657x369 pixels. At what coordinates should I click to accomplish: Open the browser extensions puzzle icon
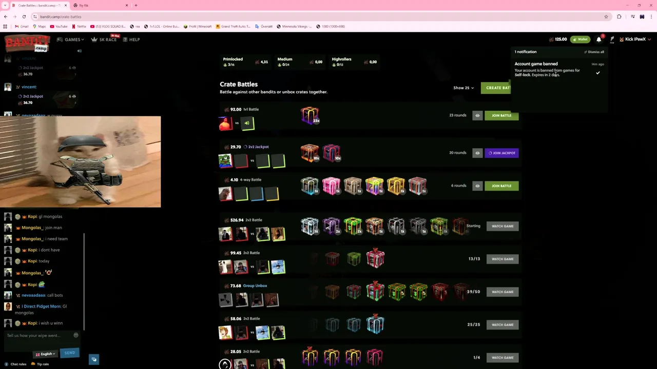coord(619,17)
